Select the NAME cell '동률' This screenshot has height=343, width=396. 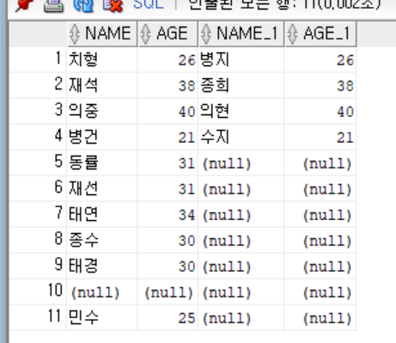tap(102, 162)
